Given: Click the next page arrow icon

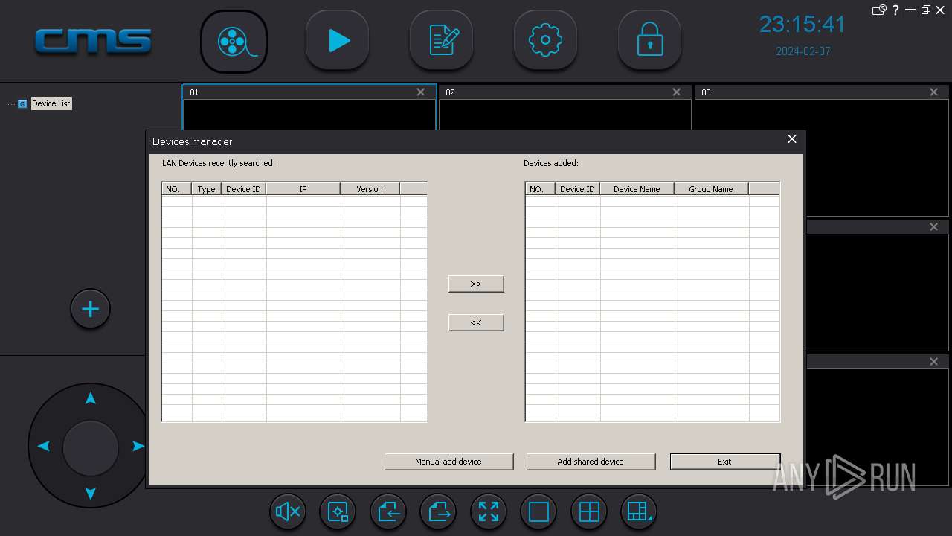Looking at the screenshot, I should 439,512.
